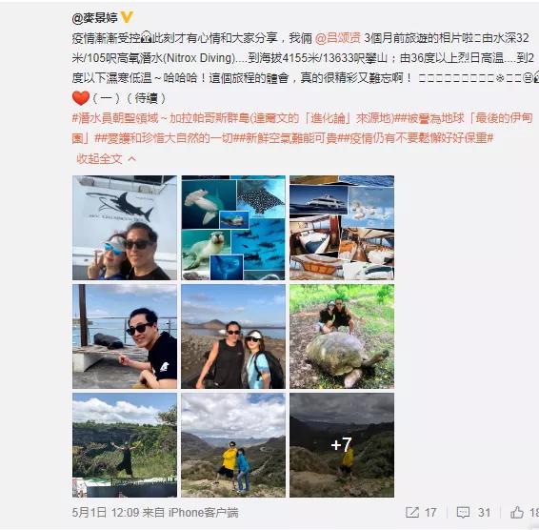Image resolution: width=539 pixels, height=530 pixels.
Task: Open the comments bubble icon
Action: pos(463,513)
